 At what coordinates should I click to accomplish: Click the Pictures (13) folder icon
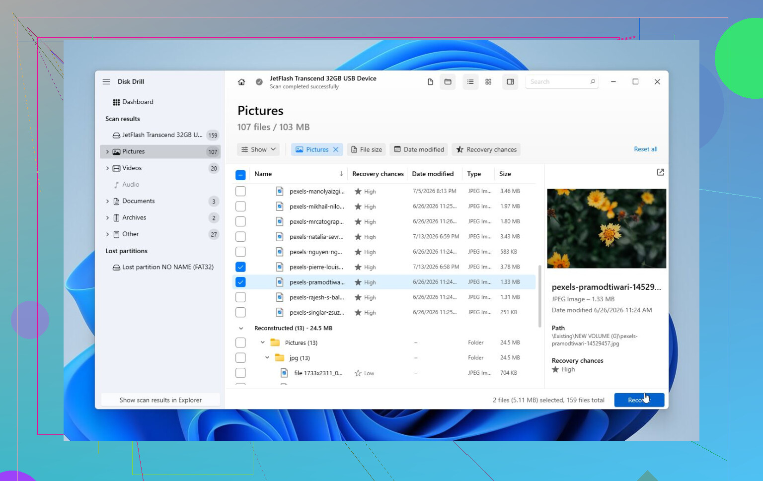pos(275,343)
